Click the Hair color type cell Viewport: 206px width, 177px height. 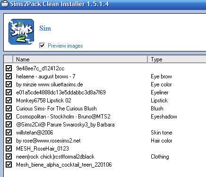click(162, 141)
